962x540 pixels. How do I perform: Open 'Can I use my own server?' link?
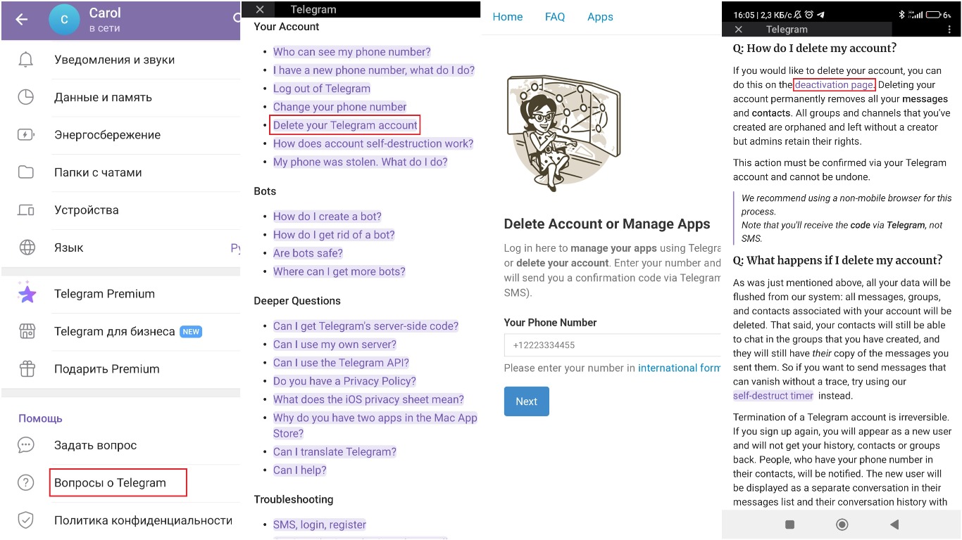pos(335,345)
